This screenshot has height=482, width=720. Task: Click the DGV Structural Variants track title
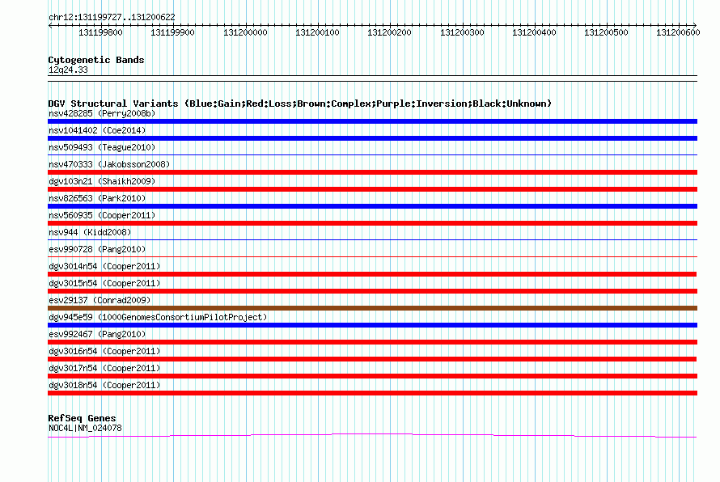pyautogui.click(x=299, y=104)
